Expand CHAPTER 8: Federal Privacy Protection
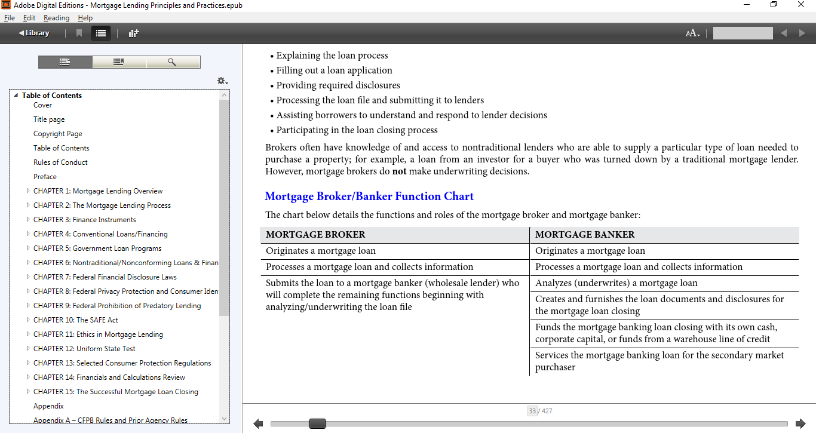This screenshot has height=433, width=816. pos(28,291)
